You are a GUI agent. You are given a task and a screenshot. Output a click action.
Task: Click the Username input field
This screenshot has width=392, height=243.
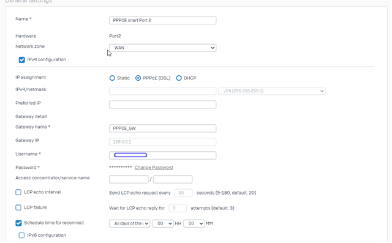coord(162,155)
